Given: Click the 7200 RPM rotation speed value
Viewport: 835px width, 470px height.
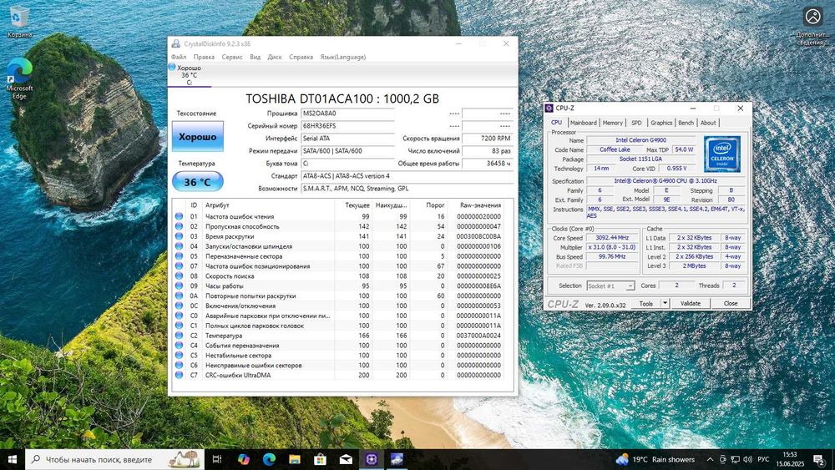Looking at the screenshot, I should pyautogui.click(x=488, y=139).
